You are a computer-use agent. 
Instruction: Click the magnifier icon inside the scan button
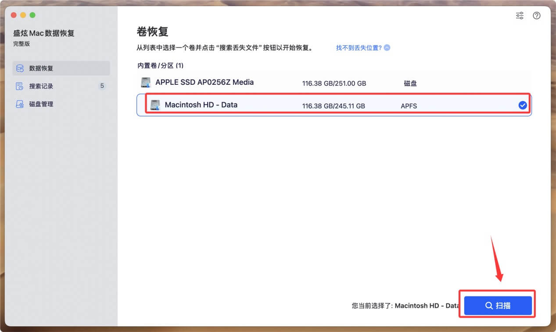[x=488, y=306]
